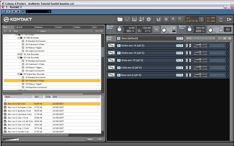Click the Tap tempo button
The height and width of the screenshot is (146, 234).
click(x=156, y=29)
